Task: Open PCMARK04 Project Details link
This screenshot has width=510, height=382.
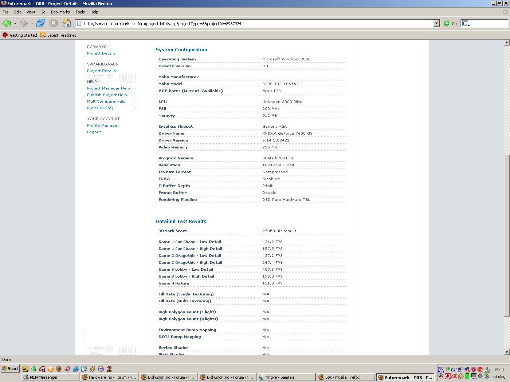Action: [101, 53]
